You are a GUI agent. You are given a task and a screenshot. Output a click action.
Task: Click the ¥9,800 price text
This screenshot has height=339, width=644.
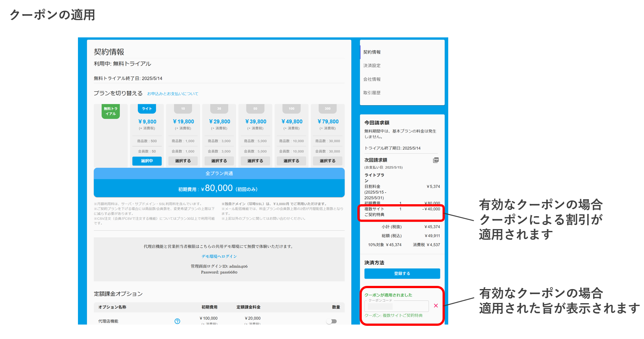(147, 122)
